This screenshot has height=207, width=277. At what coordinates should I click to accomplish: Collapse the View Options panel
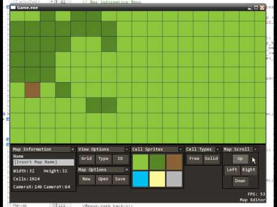click(126, 149)
